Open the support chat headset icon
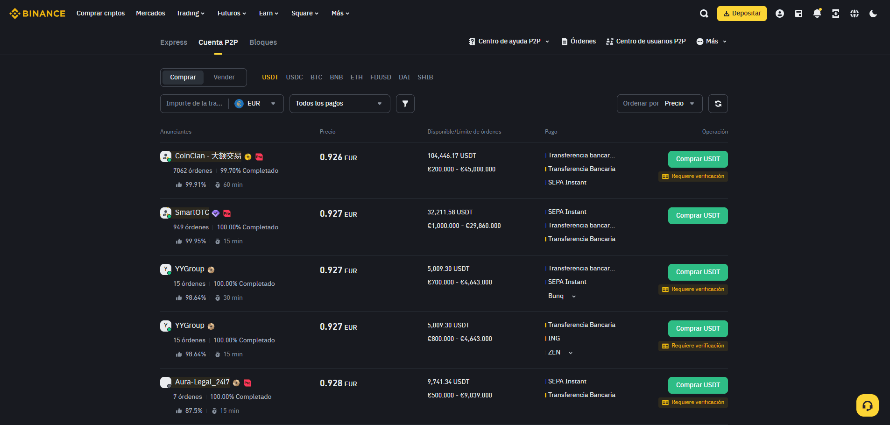The width and height of the screenshot is (890, 425). tap(868, 405)
